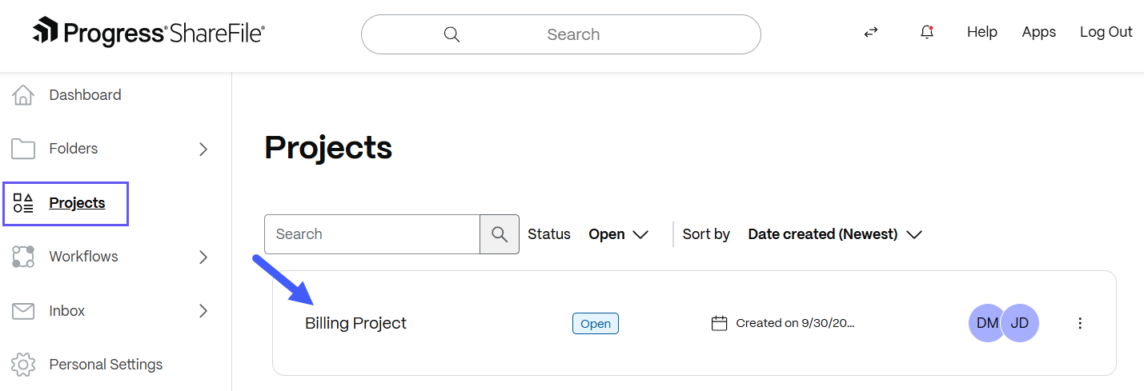Click the DM member avatar
This screenshot has height=391, width=1144.
coord(986,323)
